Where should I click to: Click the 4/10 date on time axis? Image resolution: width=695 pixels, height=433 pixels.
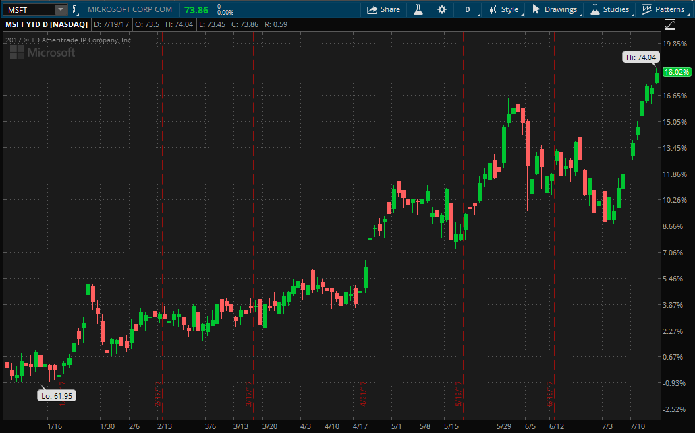pyautogui.click(x=332, y=426)
